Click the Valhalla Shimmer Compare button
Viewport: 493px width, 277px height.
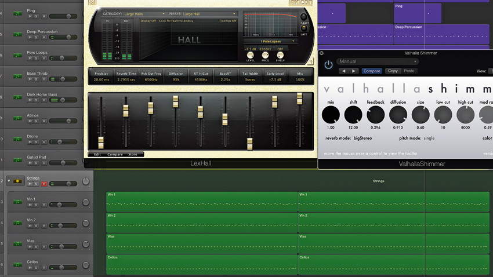tap(372, 71)
